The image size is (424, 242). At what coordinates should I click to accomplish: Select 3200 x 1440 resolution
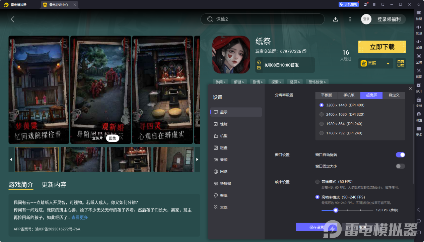click(x=322, y=105)
